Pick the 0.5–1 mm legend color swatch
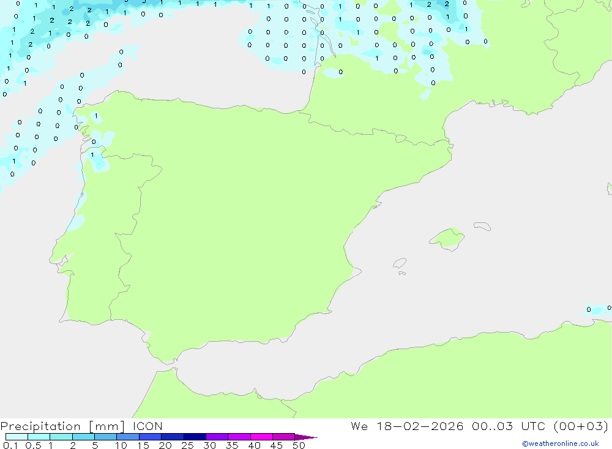This screenshot has width=612, height=449. [x=39, y=437]
